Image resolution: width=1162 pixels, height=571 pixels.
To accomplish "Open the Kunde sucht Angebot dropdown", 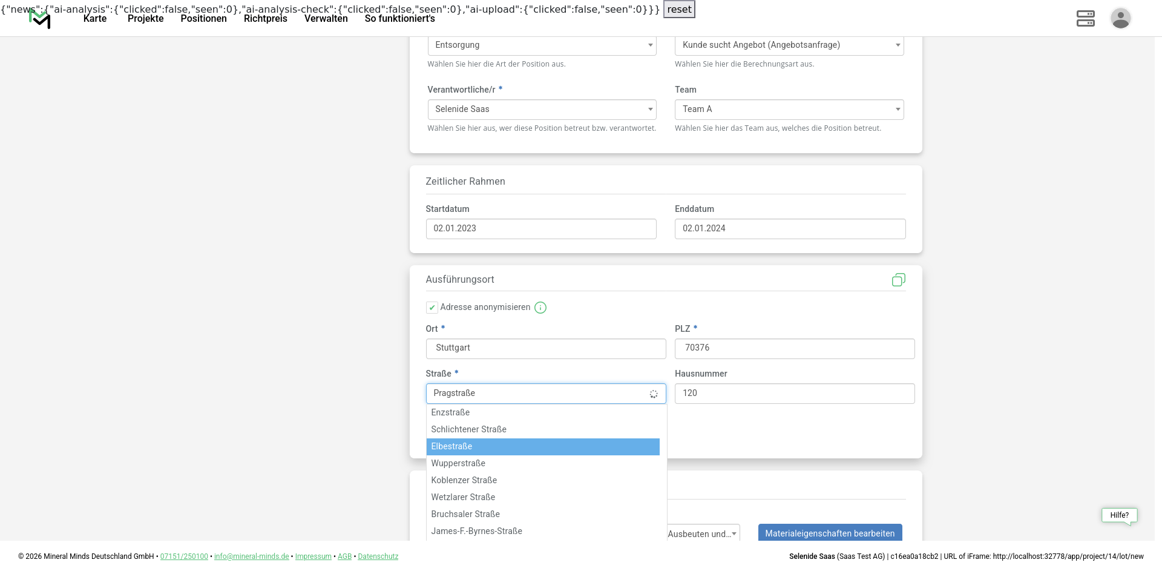I will pos(789,45).
